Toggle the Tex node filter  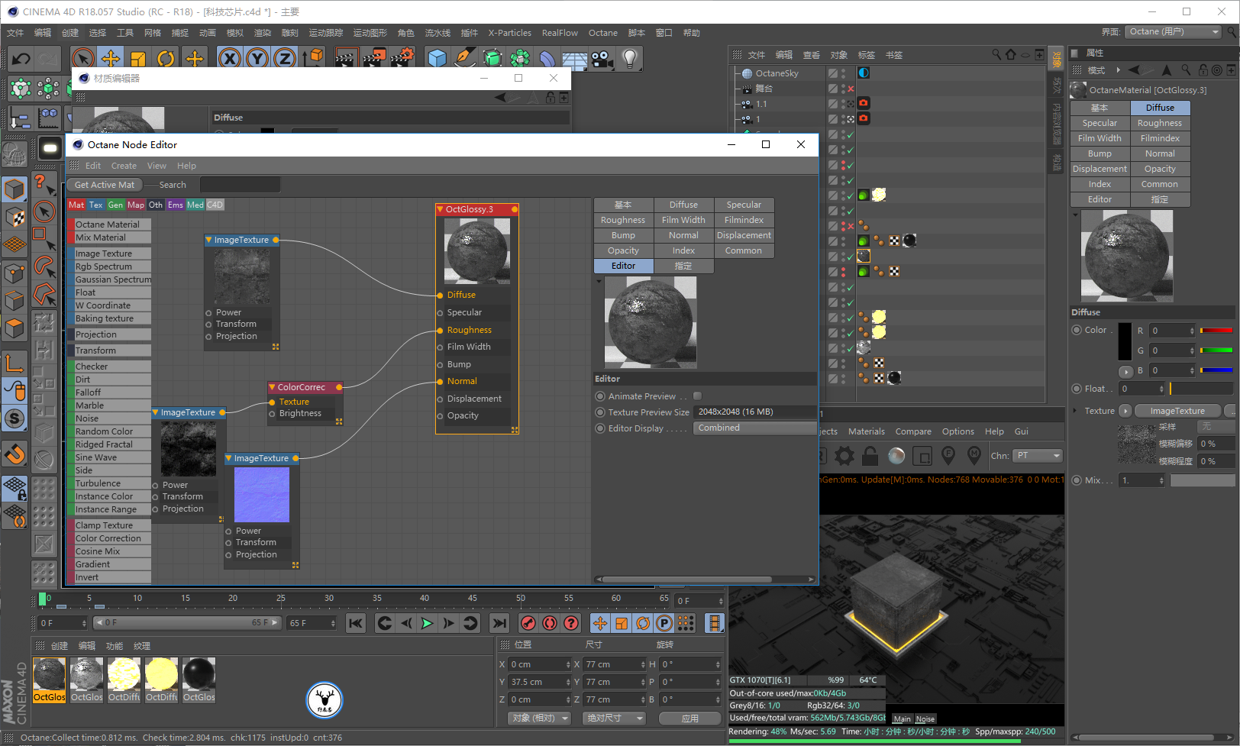(x=95, y=205)
